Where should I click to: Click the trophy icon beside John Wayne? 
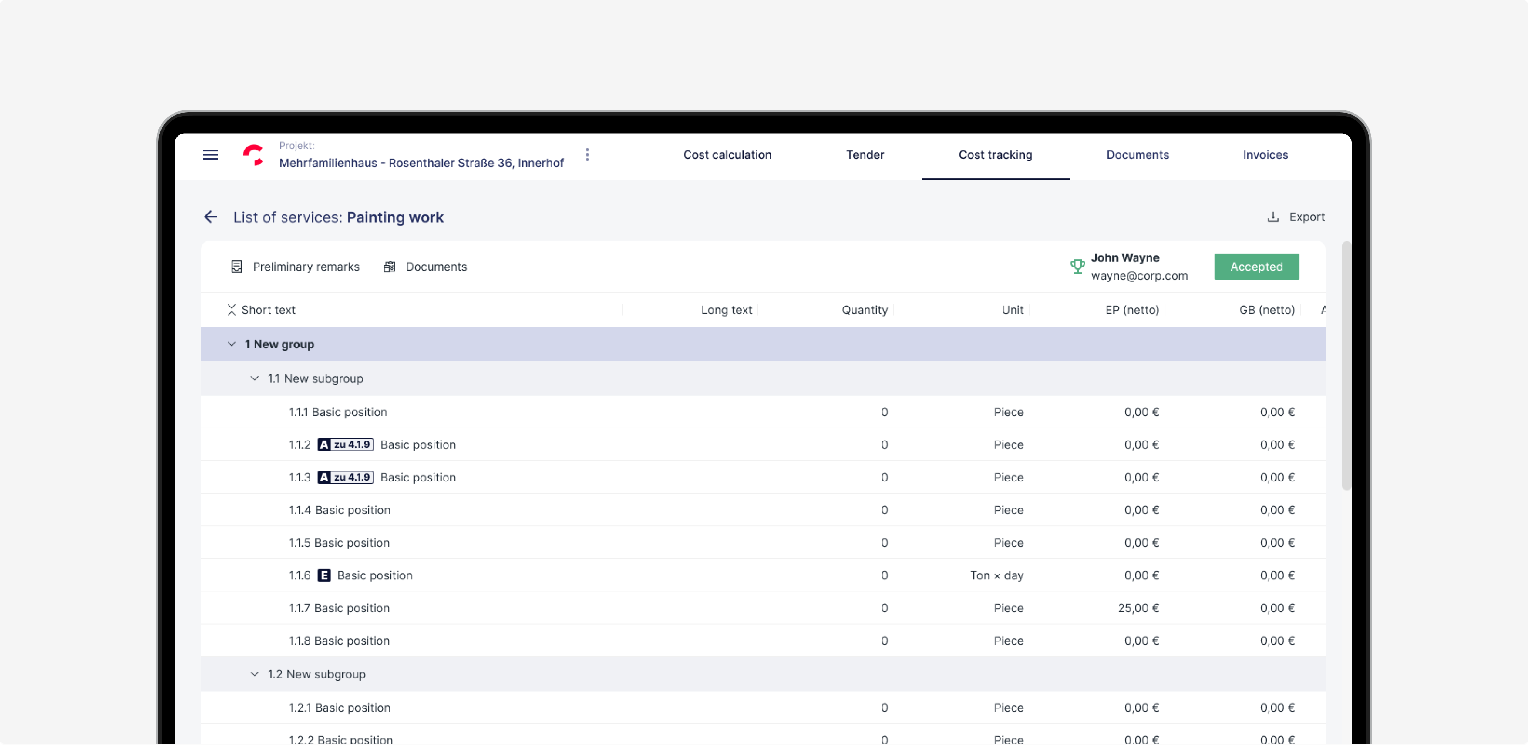coord(1077,266)
